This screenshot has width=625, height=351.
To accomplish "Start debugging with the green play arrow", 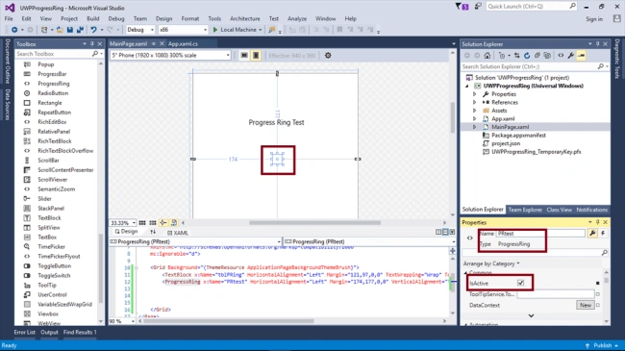I will [x=215, y=30].
